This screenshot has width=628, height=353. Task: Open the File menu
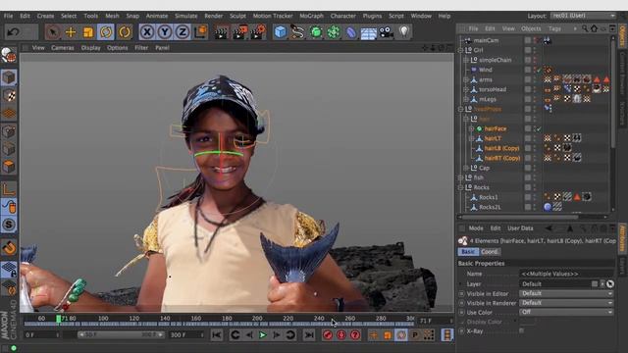point(8,16)
